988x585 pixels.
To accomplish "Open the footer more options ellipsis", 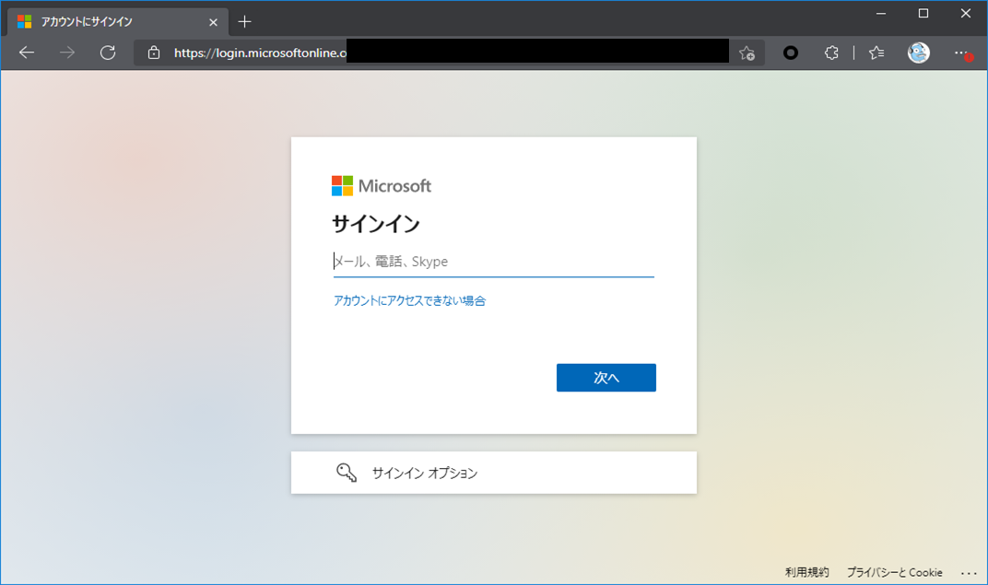I will point(969,572).
